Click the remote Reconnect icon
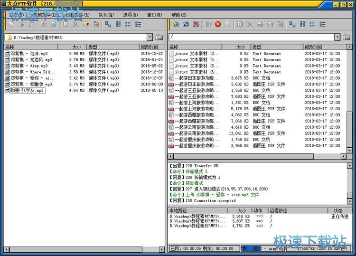This screenshot has width=356, height=256. [x=186, y=24]
